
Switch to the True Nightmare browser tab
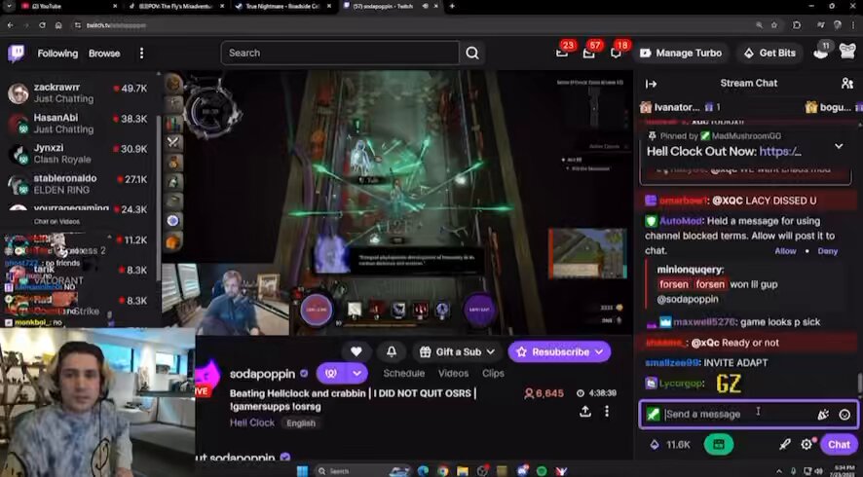(x=281, y=6)
